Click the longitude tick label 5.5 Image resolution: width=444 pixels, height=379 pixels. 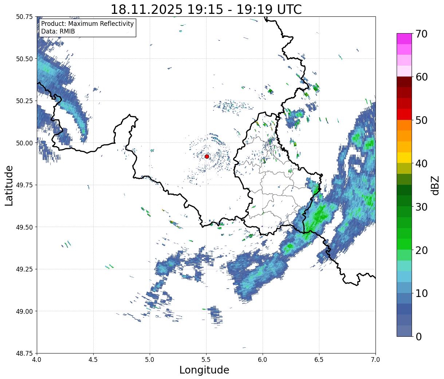206,359
